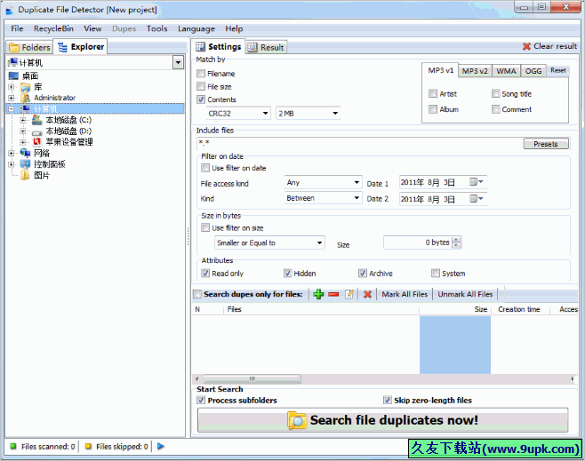585x461 pixels.
Task: Expand the local disk D: tree node
Action: click(x=23, y=131)
